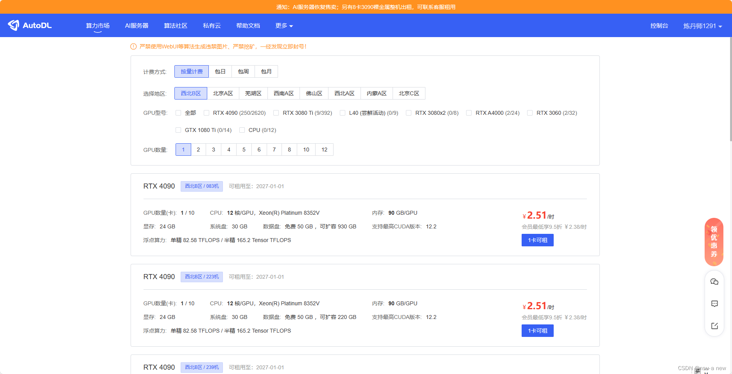The width and height of the screenshot is (732, 374).
Task: Set GPU count to 12
Action: [325, 150]
